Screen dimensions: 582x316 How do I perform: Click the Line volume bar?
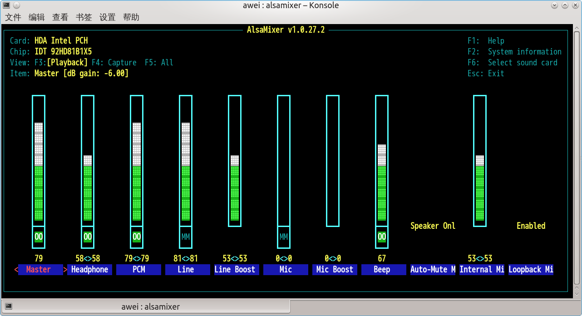click(x=186, y=161)
